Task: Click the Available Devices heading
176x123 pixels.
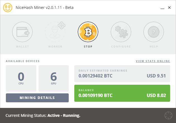Action: (x=23, y=61)
